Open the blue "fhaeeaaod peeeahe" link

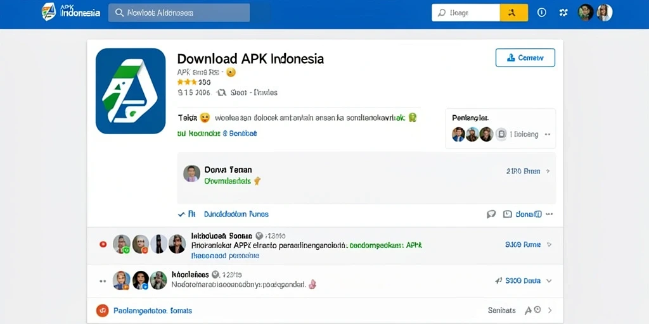coord(225,256)
